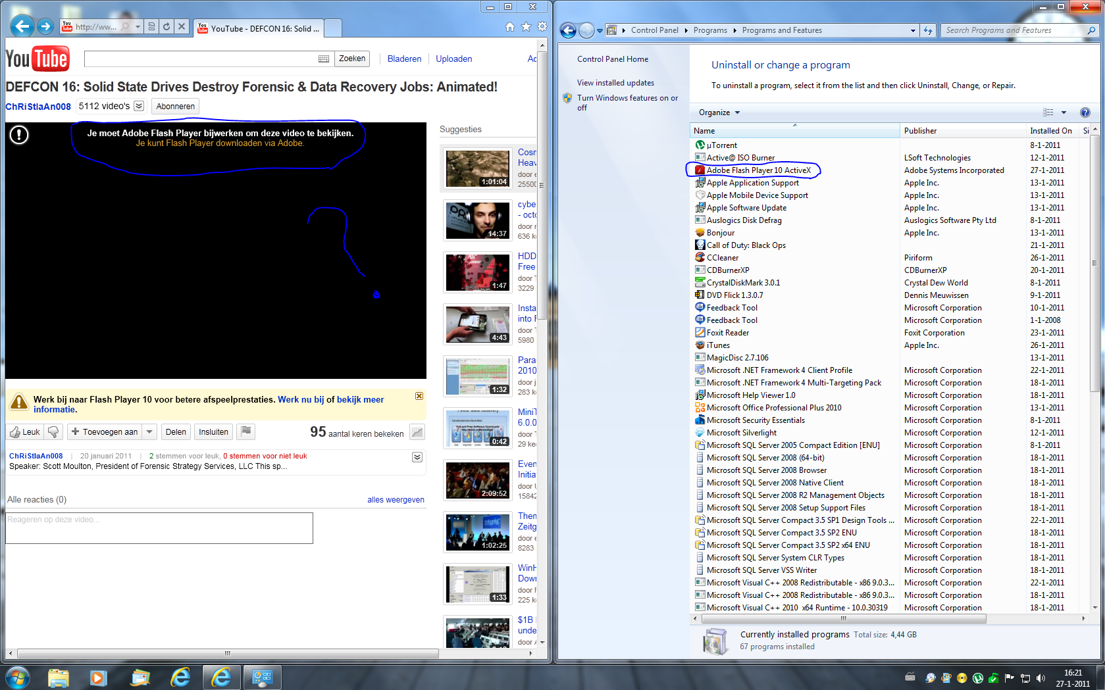Click the thumbs-down dislike icon
The image size is (1105, 690).
point(54,432)
